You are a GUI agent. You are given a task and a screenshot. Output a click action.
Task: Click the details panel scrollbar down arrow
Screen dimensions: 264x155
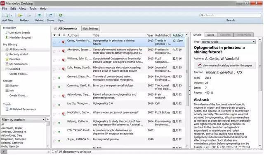click(260, 146)
